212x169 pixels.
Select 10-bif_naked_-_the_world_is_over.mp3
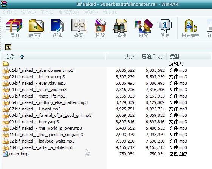pos(46,128)
